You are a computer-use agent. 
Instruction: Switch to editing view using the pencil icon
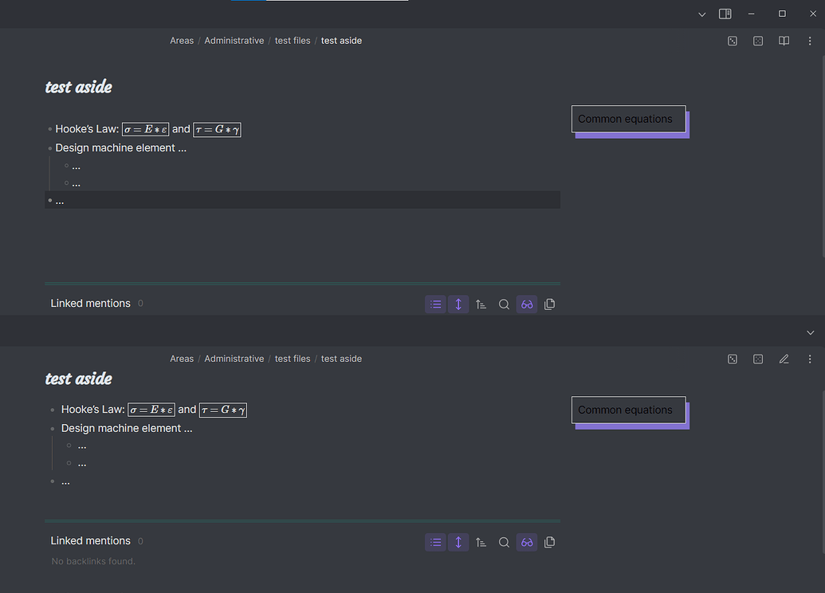pyautogui.click(x=784, y=359)
